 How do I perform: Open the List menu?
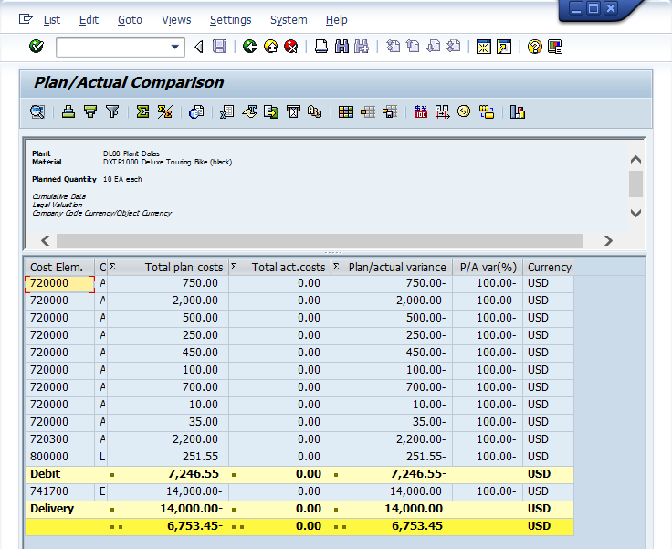click(x=52, y=20)
